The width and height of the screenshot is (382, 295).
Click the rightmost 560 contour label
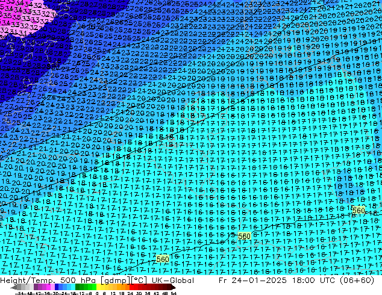tap(359, 210)
